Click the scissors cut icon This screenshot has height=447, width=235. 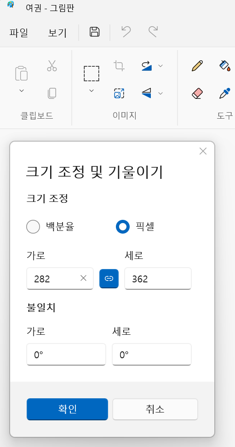pyautogui.click(x=52, y=66)
